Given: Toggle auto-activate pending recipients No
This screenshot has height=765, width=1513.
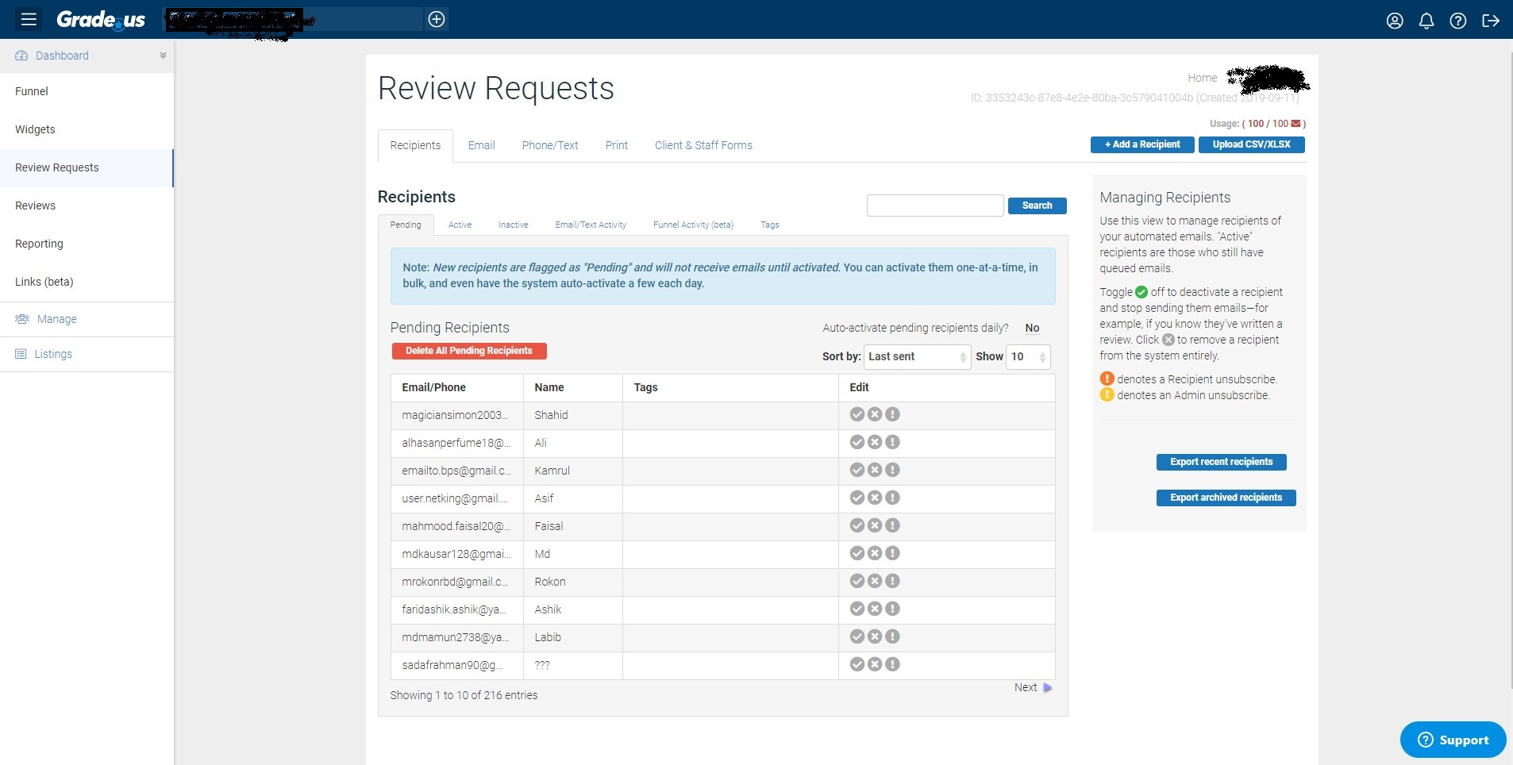Looking at the screenshot, I should 1032,328.
